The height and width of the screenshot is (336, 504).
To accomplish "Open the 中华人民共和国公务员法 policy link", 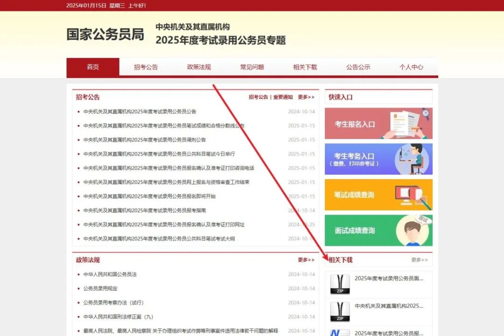I will (x=110, y=274).
